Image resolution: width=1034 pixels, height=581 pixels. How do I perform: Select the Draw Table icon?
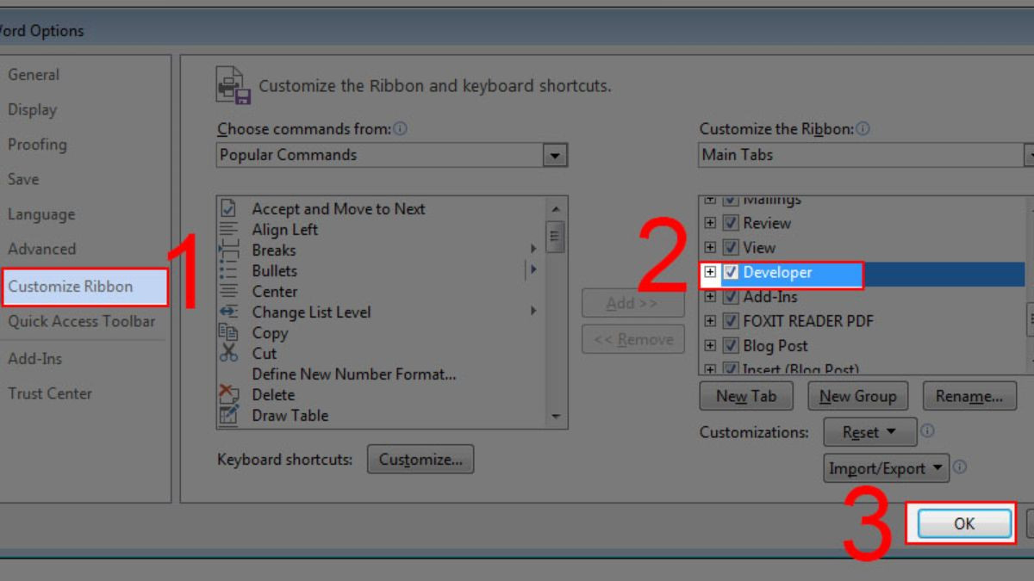pyautogui.click(x=228, y=416)
